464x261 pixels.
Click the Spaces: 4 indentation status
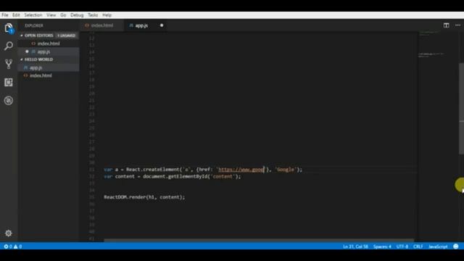tap(382, 246)
